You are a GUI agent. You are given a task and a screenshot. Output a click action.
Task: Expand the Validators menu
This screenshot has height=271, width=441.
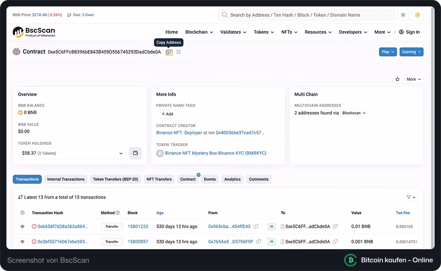click(233, 32)
